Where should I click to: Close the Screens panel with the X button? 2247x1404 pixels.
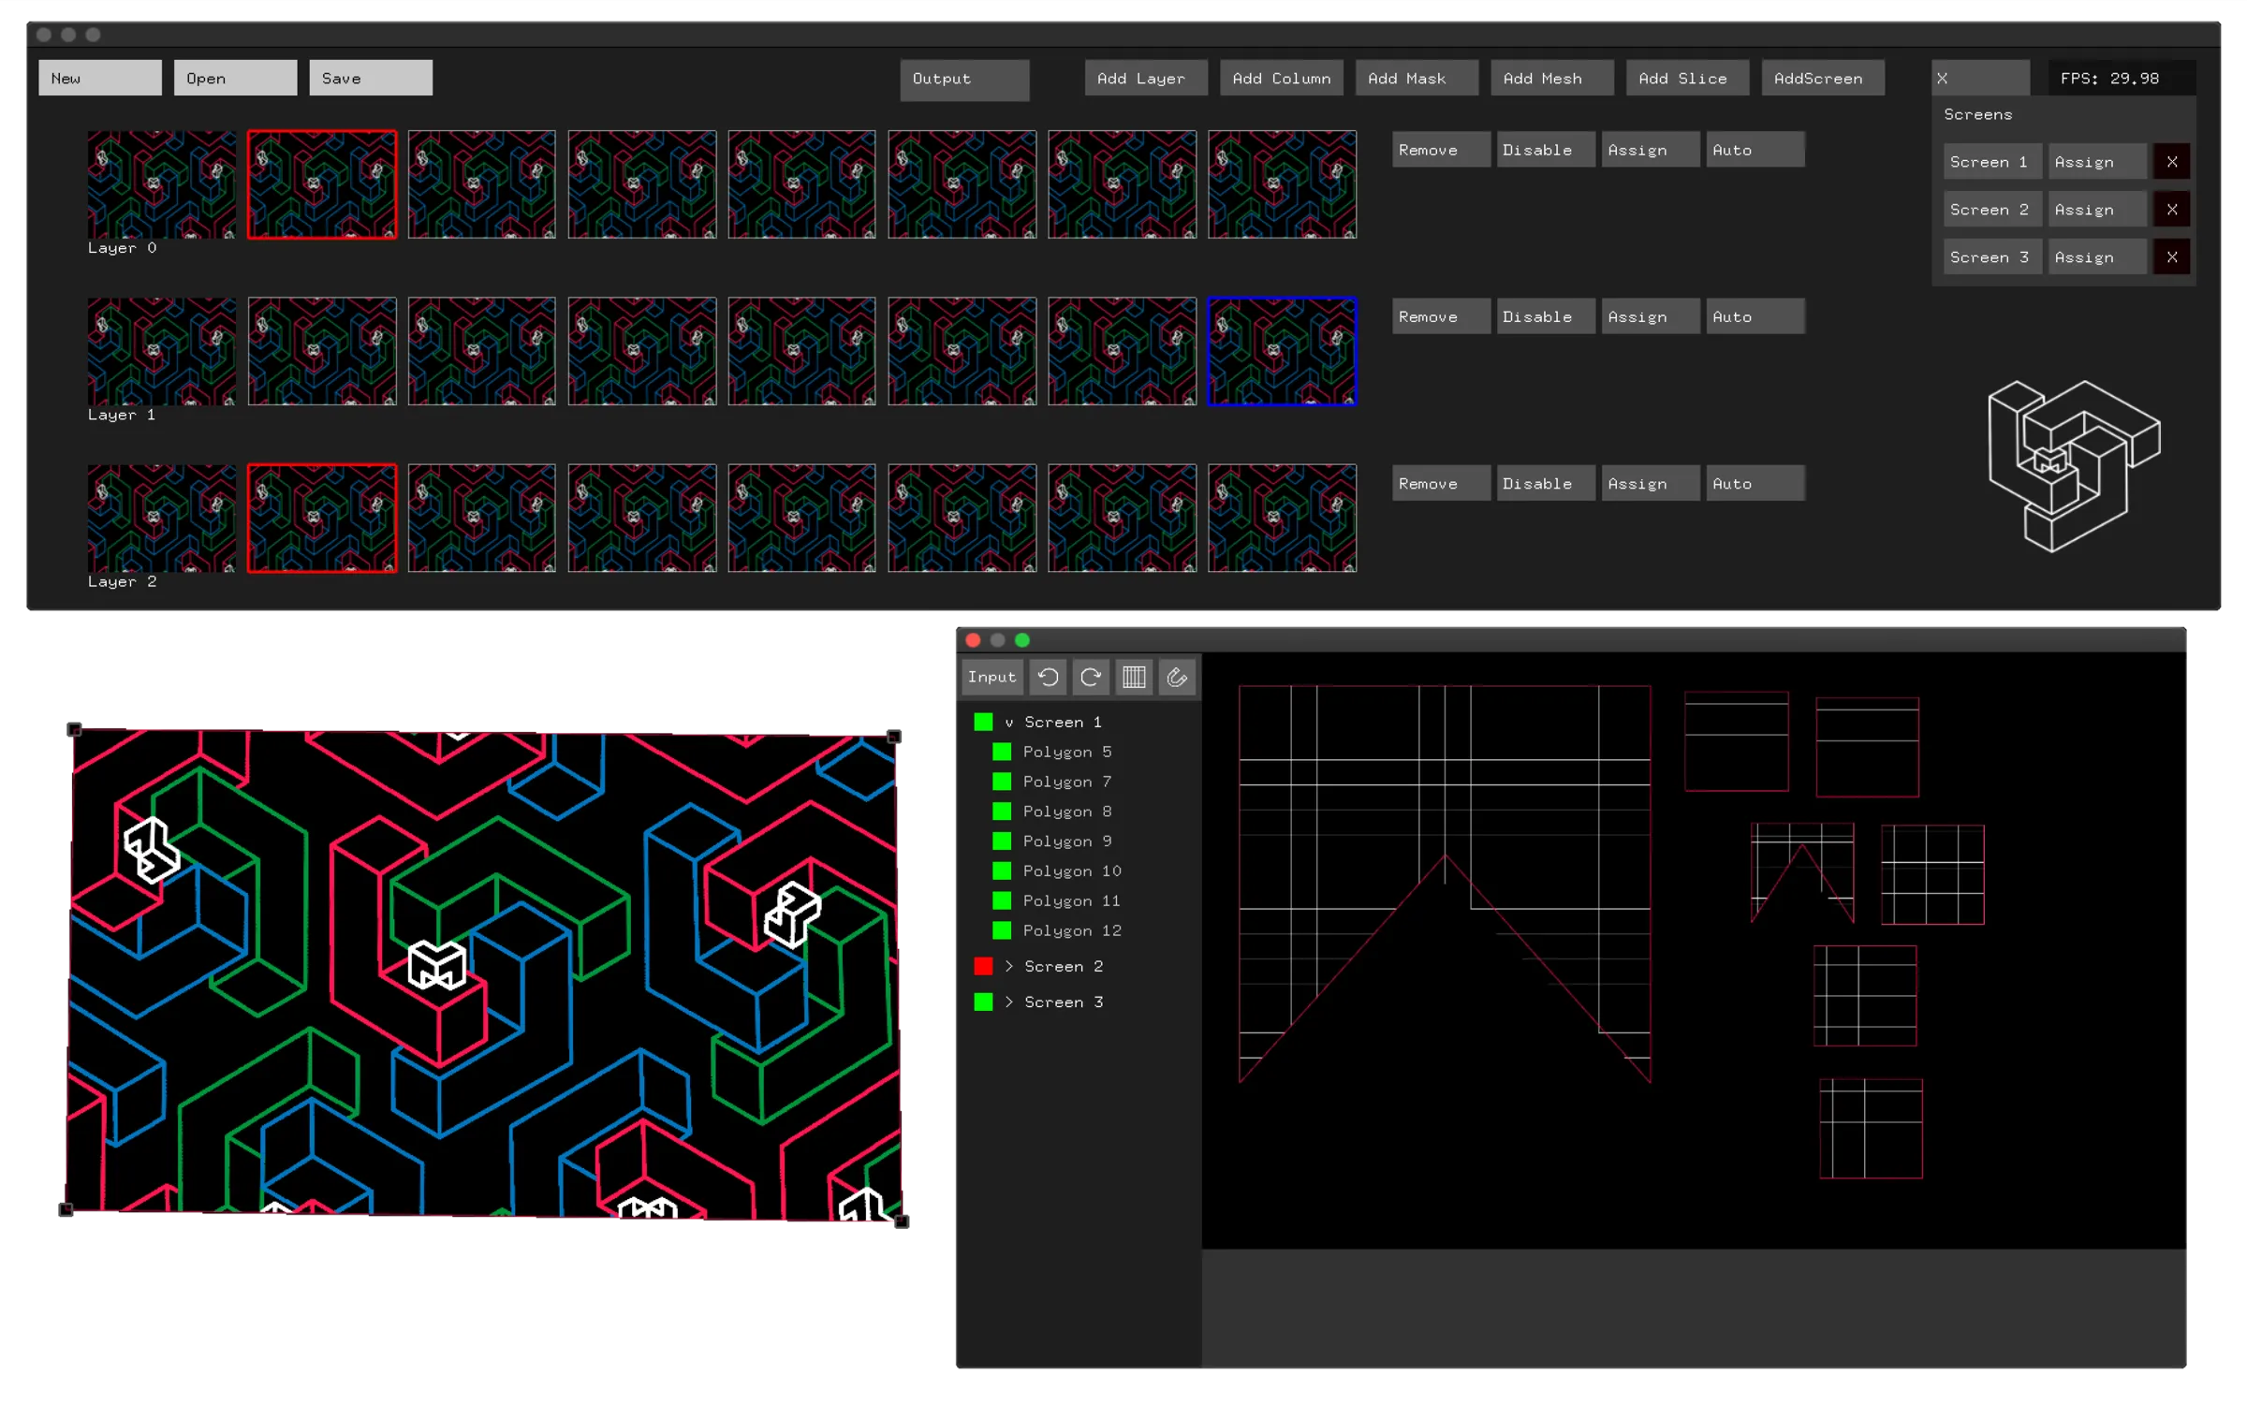(x=1980, y=79)
